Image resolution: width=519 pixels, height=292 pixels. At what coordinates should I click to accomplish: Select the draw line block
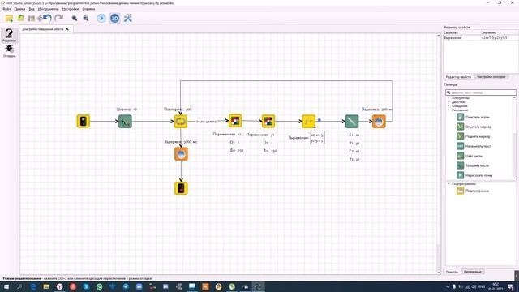352,121
